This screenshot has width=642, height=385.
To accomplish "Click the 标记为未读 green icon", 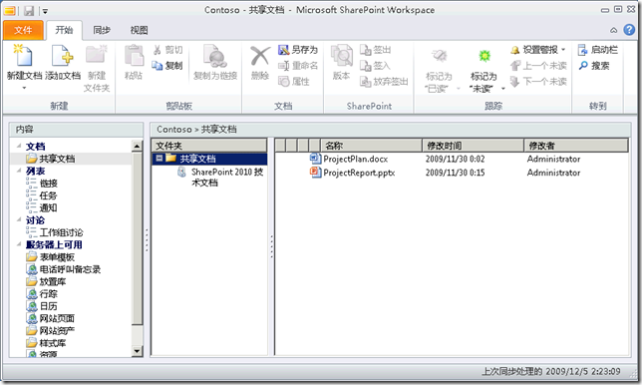I will pos(484,56).
